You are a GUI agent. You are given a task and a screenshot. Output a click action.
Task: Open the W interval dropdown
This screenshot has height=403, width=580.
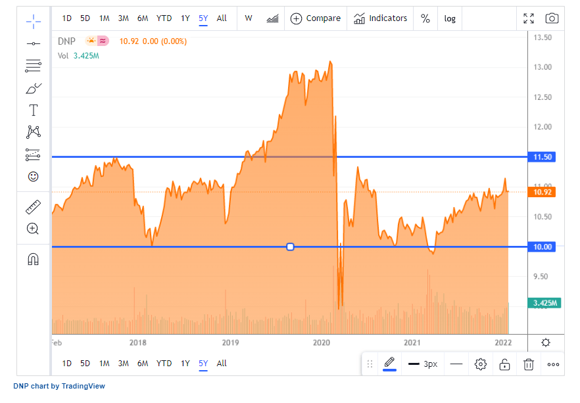coord(248,18)
